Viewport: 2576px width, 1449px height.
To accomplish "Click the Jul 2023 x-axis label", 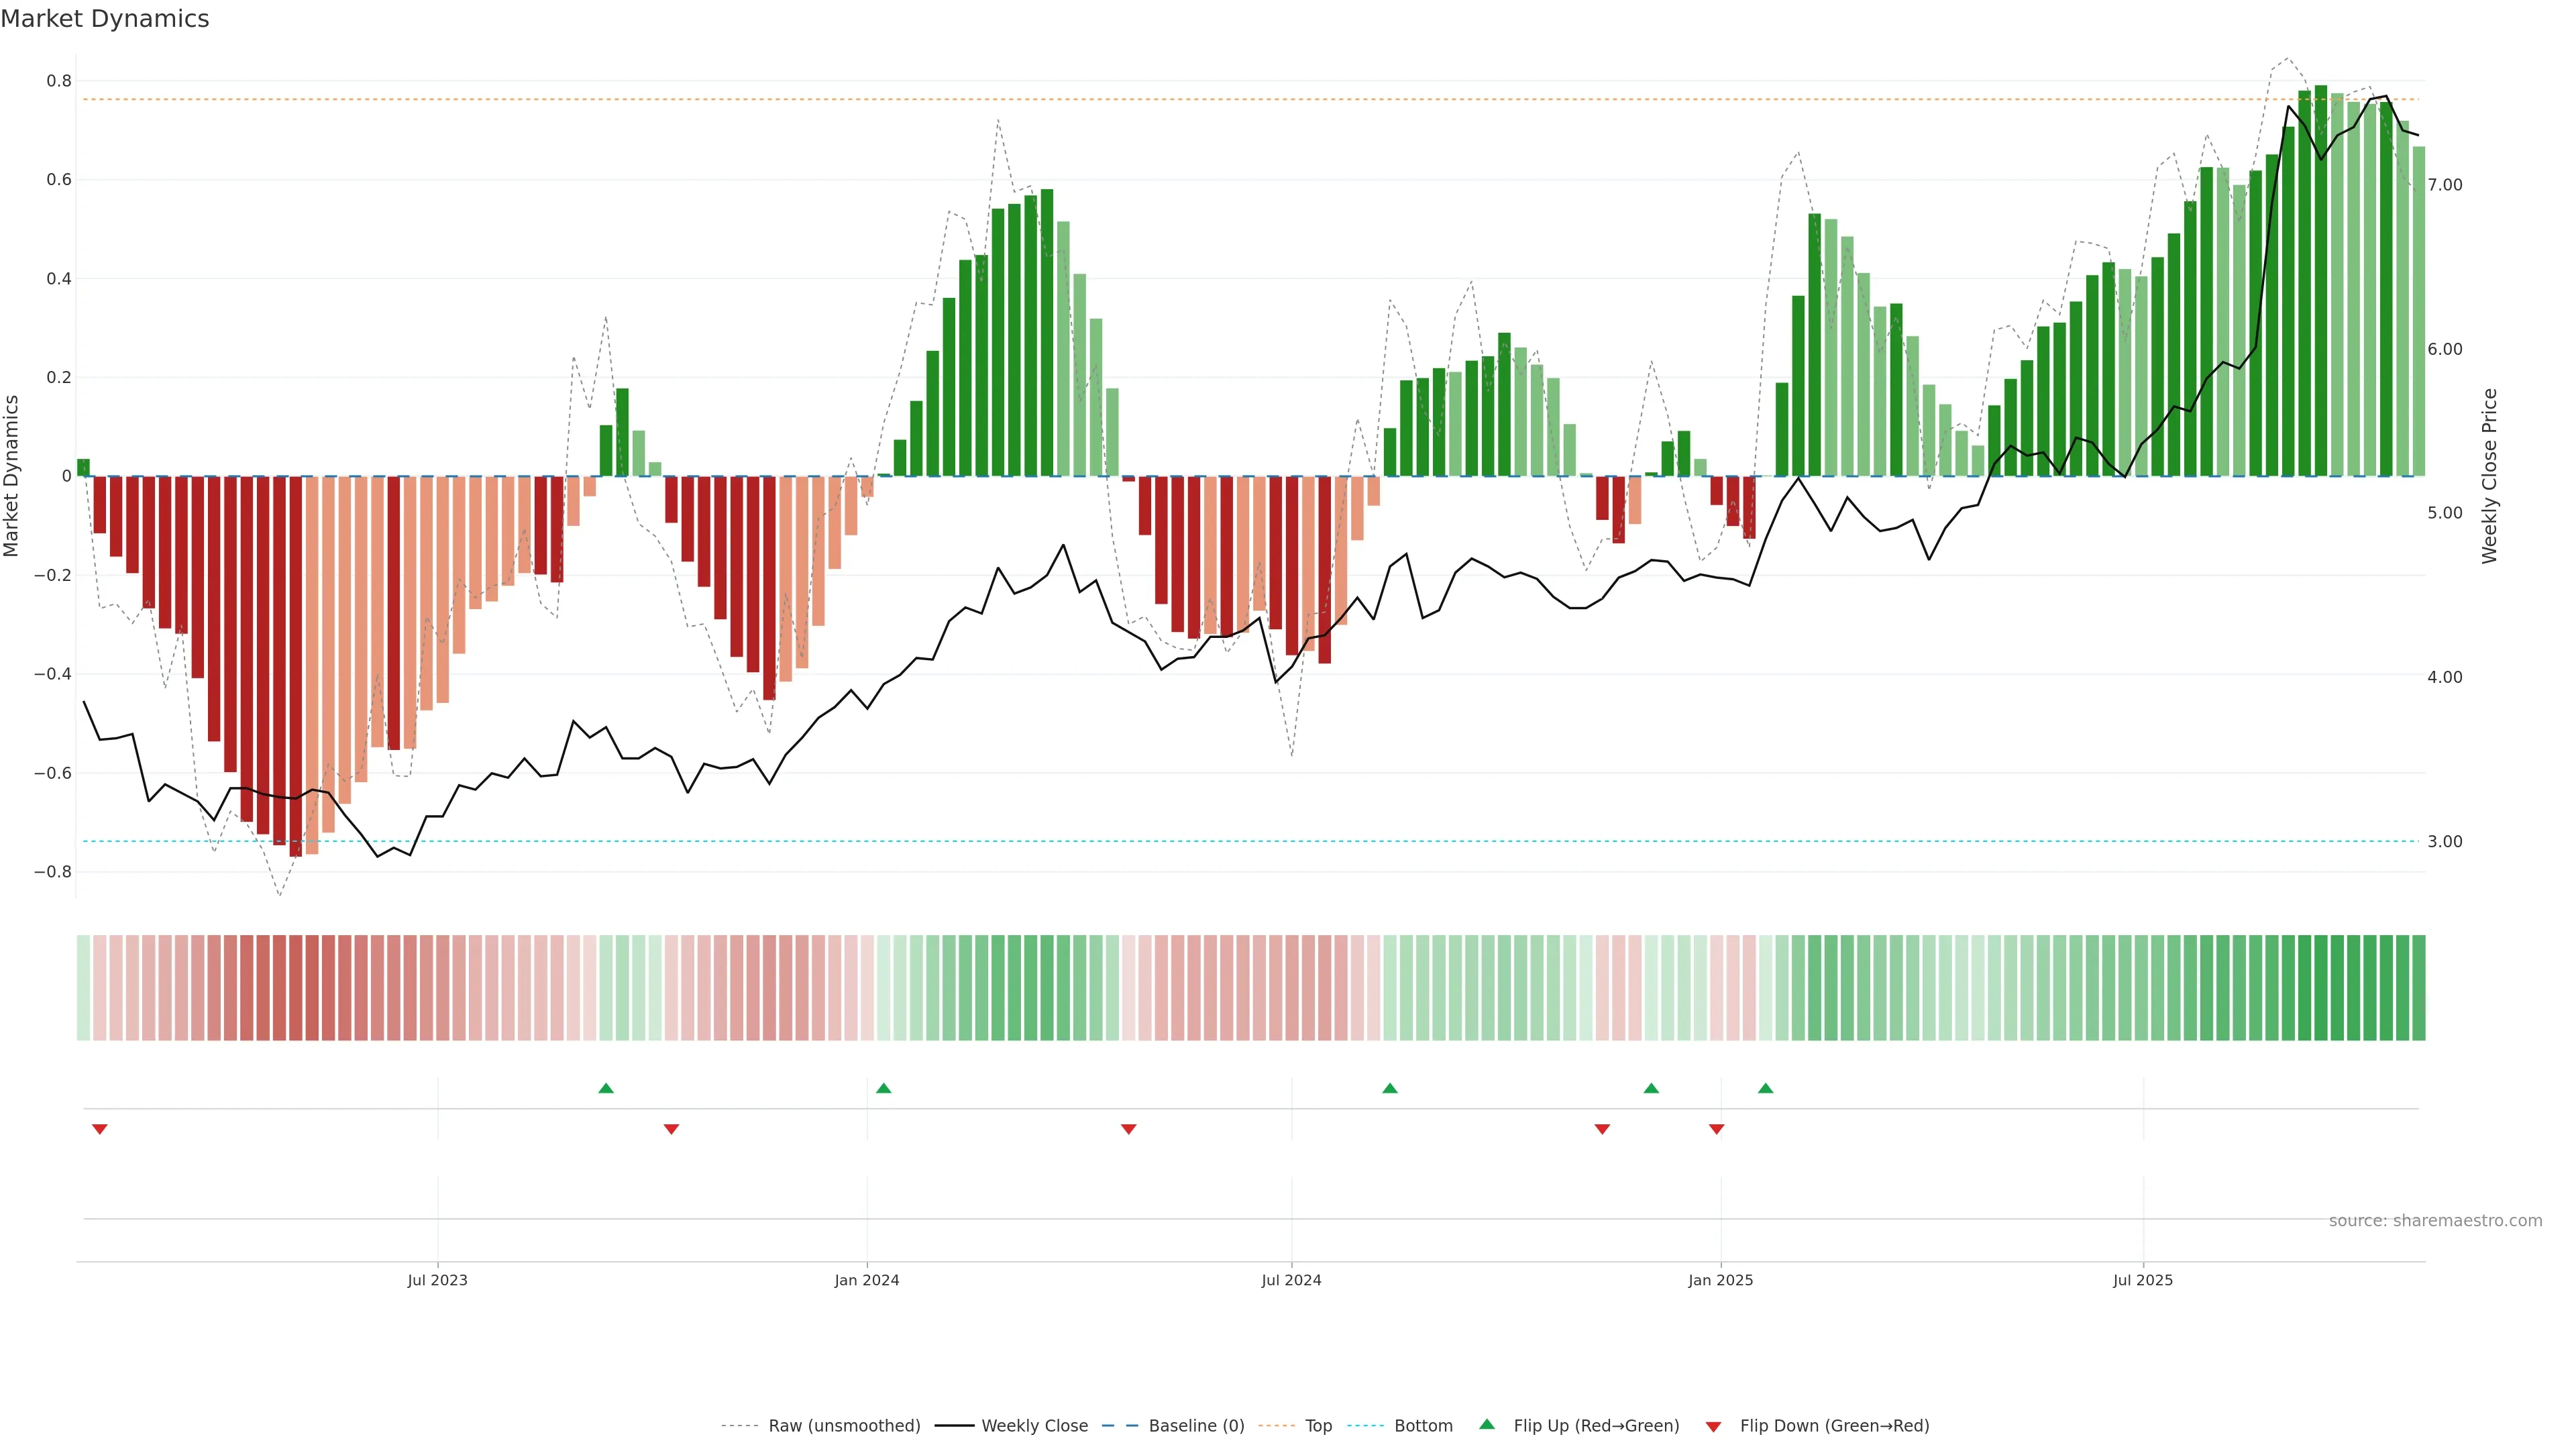I will click(437, 1280).
